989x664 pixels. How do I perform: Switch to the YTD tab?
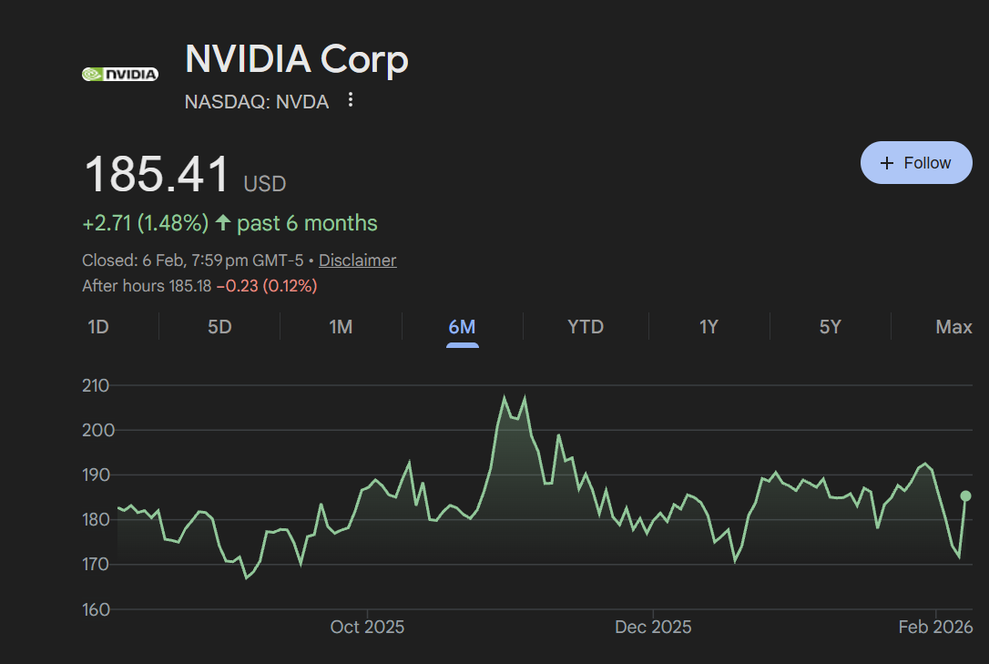click(x=585, y=327)
